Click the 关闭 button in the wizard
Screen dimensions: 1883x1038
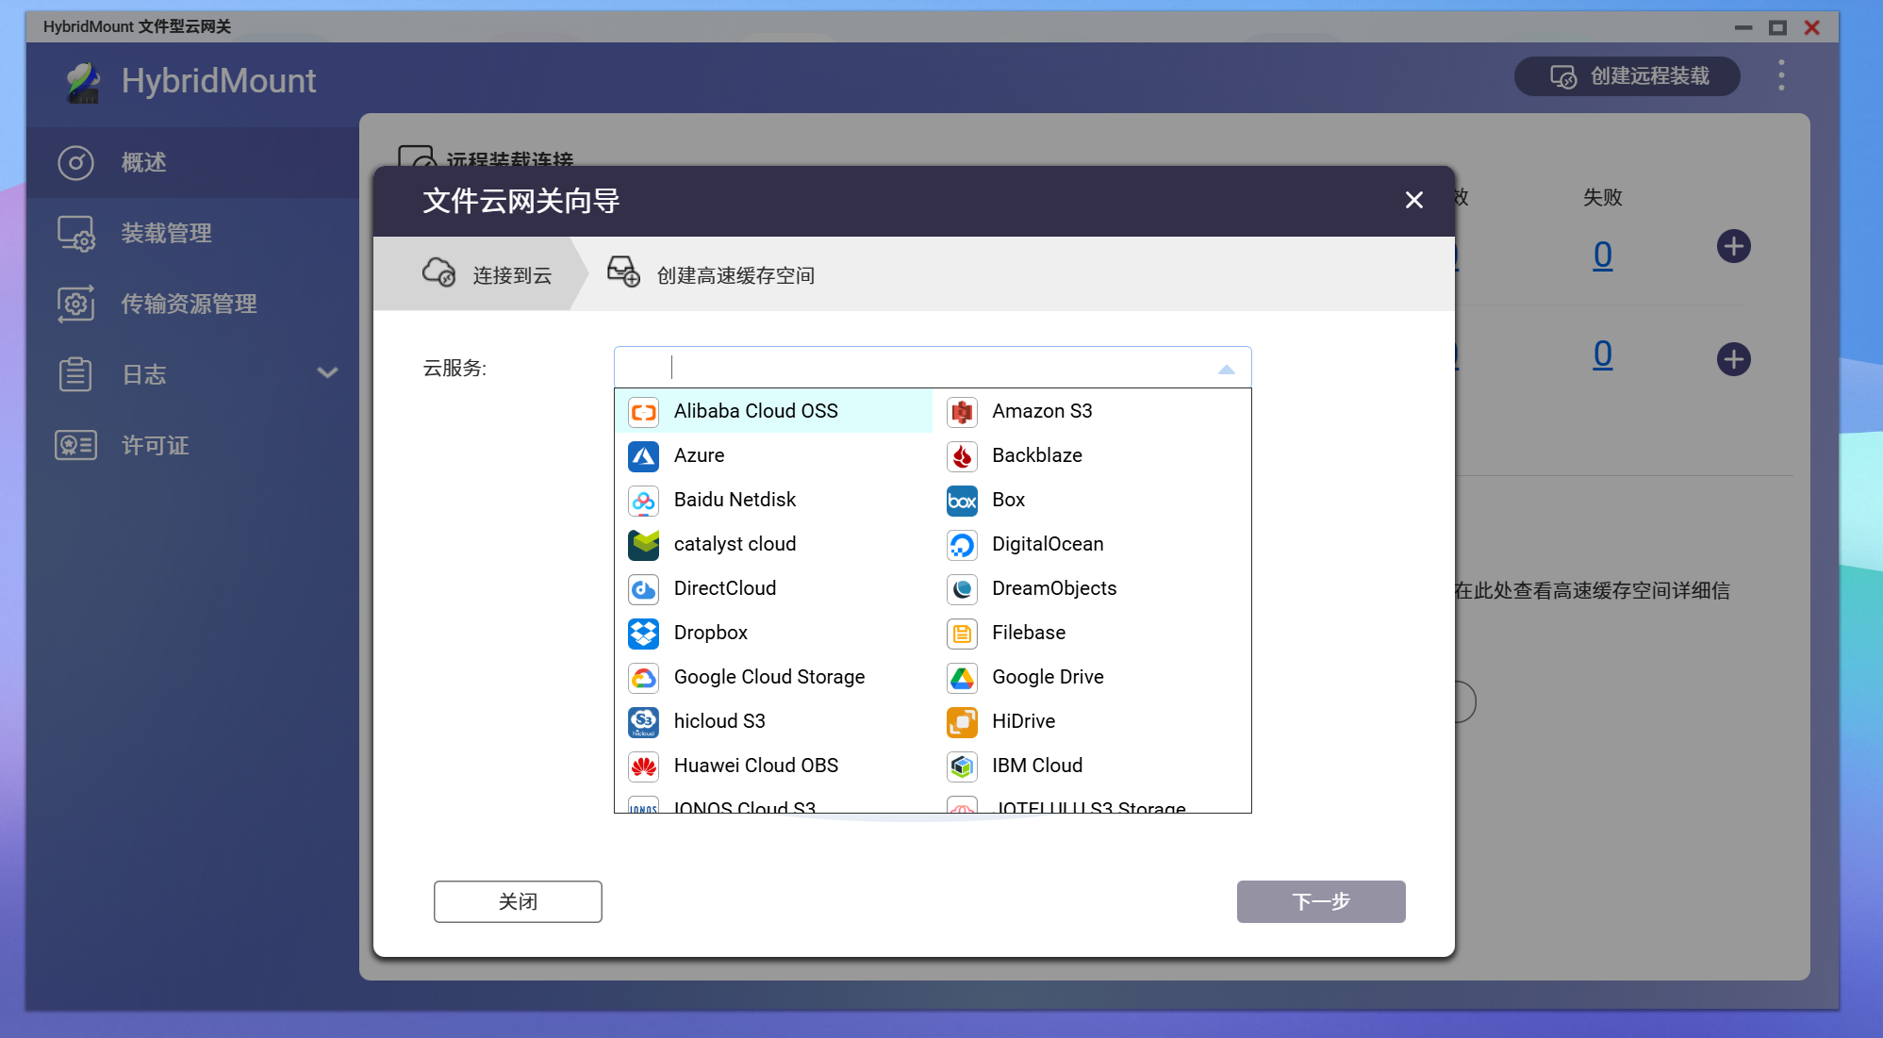click(518, 901)
